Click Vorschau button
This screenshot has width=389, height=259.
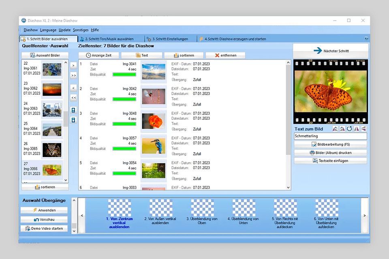[44, 220]
